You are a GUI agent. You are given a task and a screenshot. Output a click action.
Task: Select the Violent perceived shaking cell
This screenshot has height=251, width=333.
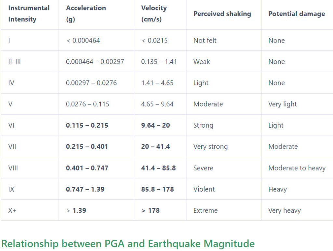click(204, 189)
